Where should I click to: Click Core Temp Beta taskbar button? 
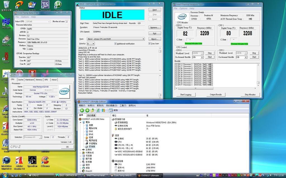(122, 175)
